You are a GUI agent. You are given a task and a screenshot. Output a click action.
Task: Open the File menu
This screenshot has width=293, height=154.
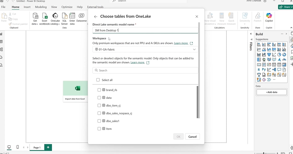tap(3, 7)
